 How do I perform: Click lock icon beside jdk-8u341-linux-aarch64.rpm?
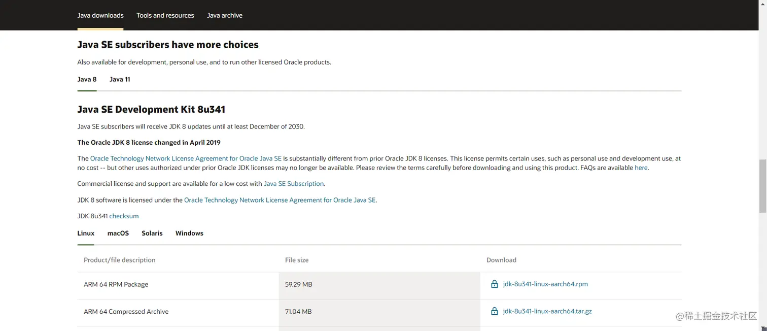click(494, 284)
